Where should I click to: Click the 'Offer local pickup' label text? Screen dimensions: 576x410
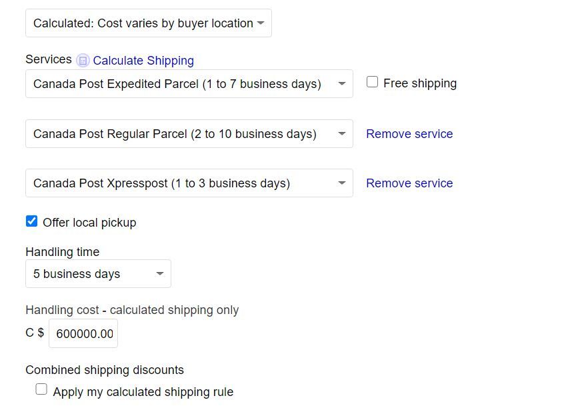coord(89,223)
